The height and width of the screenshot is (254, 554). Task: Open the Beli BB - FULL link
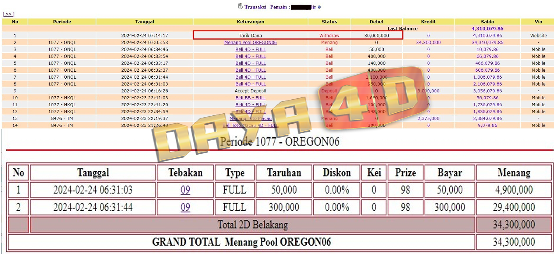(x=250, y=98)
